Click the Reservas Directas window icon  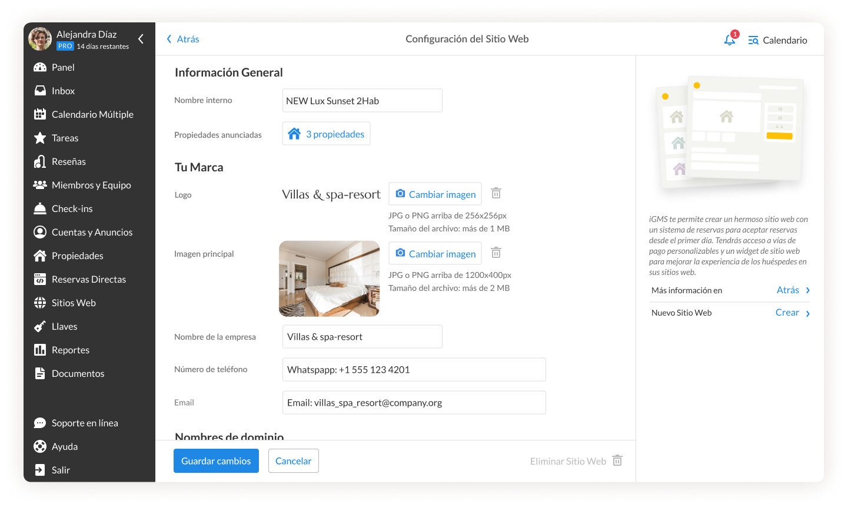[x=40, y=279]
